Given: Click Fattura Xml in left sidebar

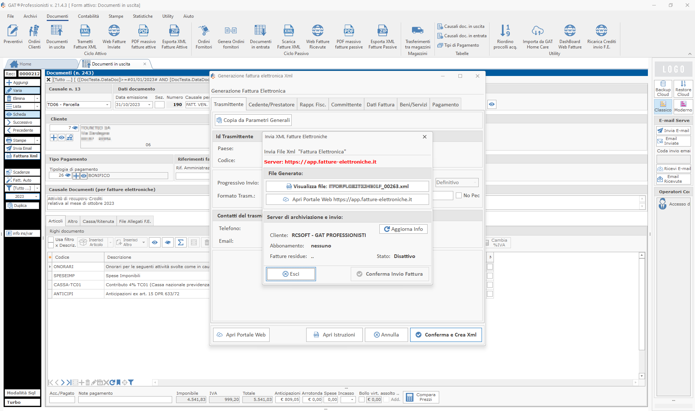Looking at the screenshot, I should [22, 156].
